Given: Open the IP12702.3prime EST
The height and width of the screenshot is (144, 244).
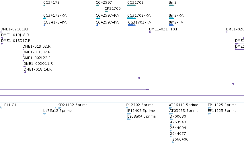Looking at the screenshot, I should coord(127,108).
